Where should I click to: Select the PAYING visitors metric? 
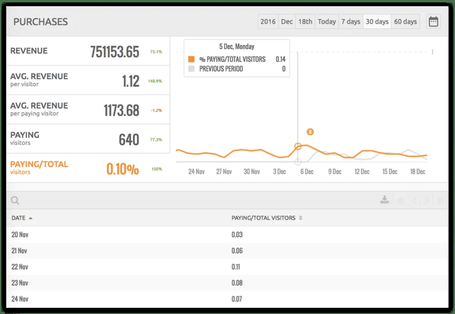[x=88, y=139]
